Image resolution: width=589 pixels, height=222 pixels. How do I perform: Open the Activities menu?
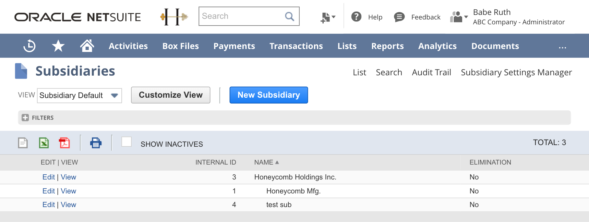tap(128, 46)
